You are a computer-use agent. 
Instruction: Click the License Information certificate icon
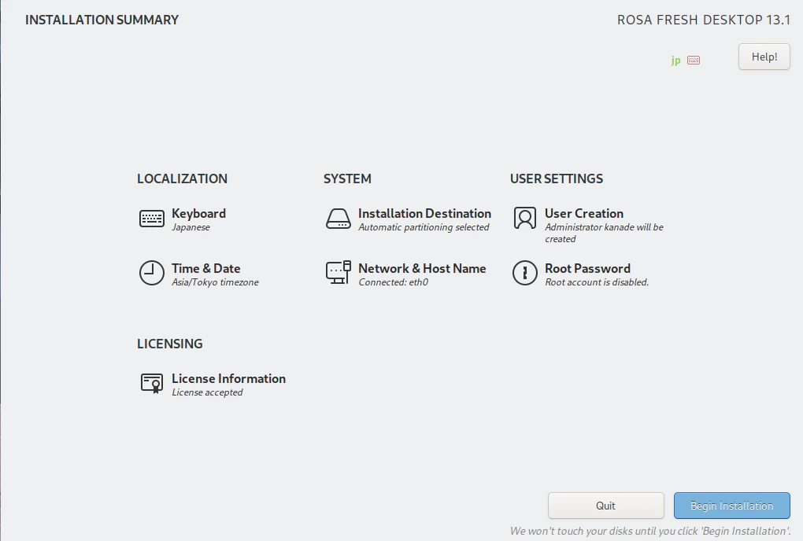point(152,383)
